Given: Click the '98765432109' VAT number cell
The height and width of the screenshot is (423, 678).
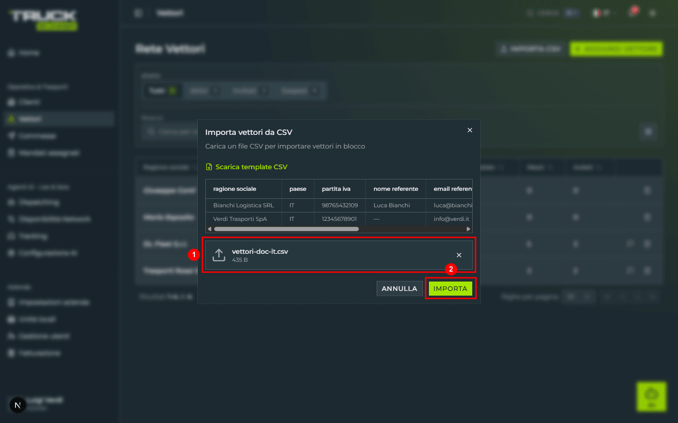Looking at the screenshot, I should point(339,205).
